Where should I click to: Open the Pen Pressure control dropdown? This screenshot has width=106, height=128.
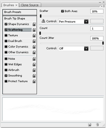(x=73, y=22)
